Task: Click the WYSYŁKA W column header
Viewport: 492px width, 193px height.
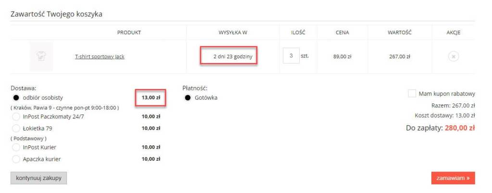Action: click(x=233, y=33)
